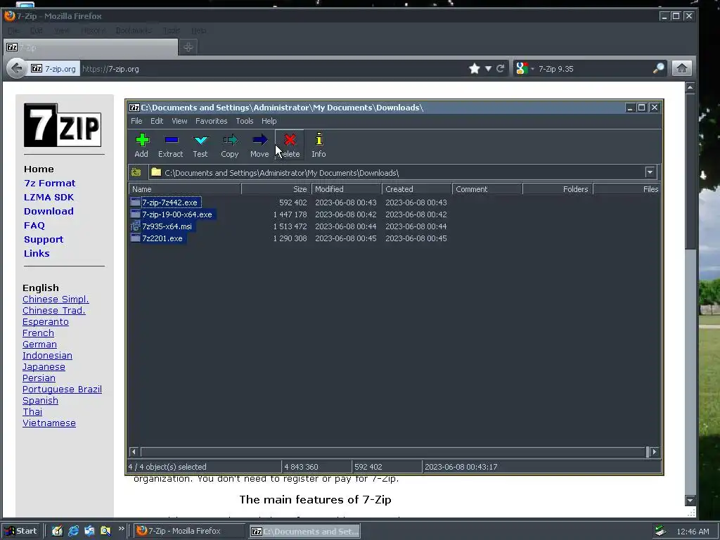Go back in Firefox

pyautogui.click(x=17, y=69)
